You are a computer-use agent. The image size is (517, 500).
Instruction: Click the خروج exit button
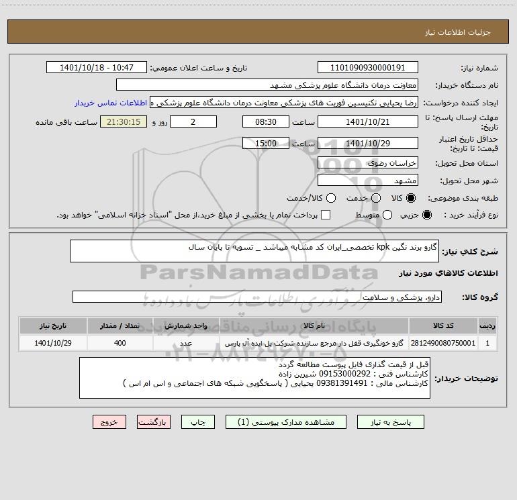tap(109, 422)
